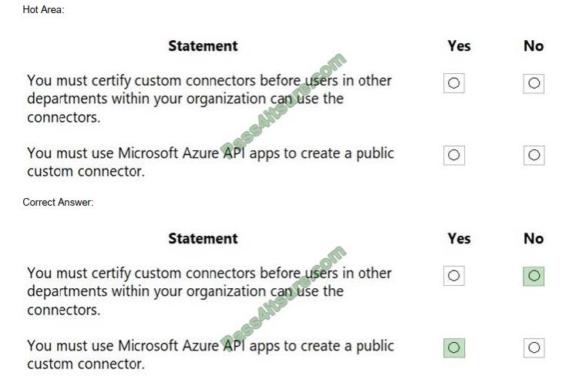
Task: Click the certify custom connectors statement in Hot Area
Action: pyautogui.click(x=210, y=99)
